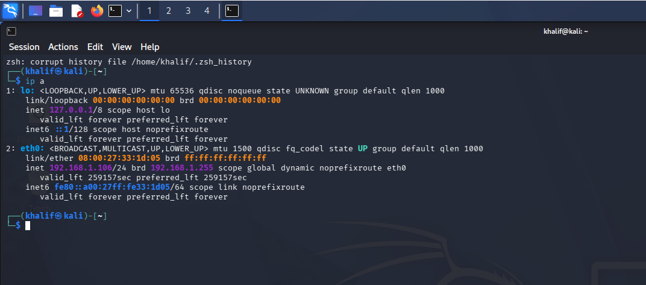Click the broadcast MAC ff:ff:ff:ff:ff:ff
The image size is (646, 285).
[225, 158]
